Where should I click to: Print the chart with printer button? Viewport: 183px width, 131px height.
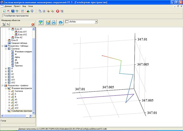tap(54, 22)
